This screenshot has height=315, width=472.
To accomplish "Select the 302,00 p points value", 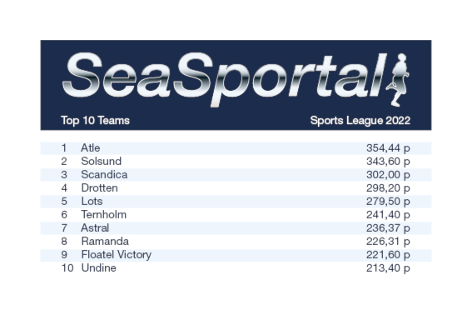I will tap(388, 174).
